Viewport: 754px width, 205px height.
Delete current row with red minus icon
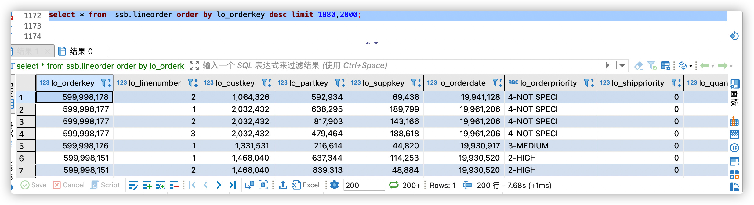click(x=174, y=185)
